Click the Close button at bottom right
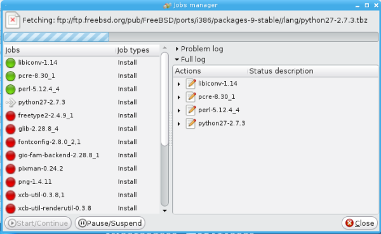 (359, 223)
